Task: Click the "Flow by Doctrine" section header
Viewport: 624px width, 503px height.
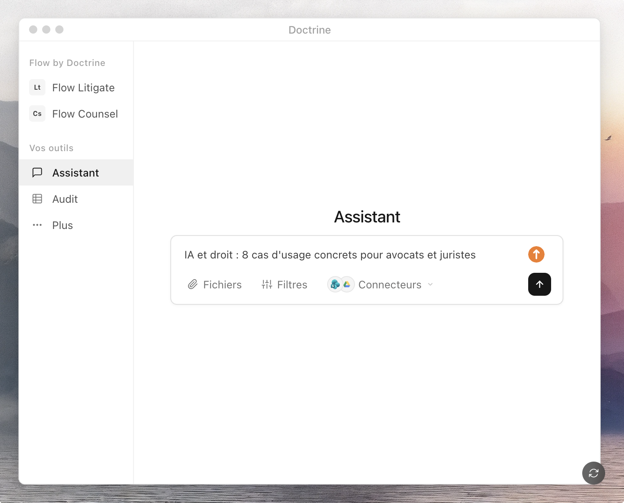Action: click(68, 63)
